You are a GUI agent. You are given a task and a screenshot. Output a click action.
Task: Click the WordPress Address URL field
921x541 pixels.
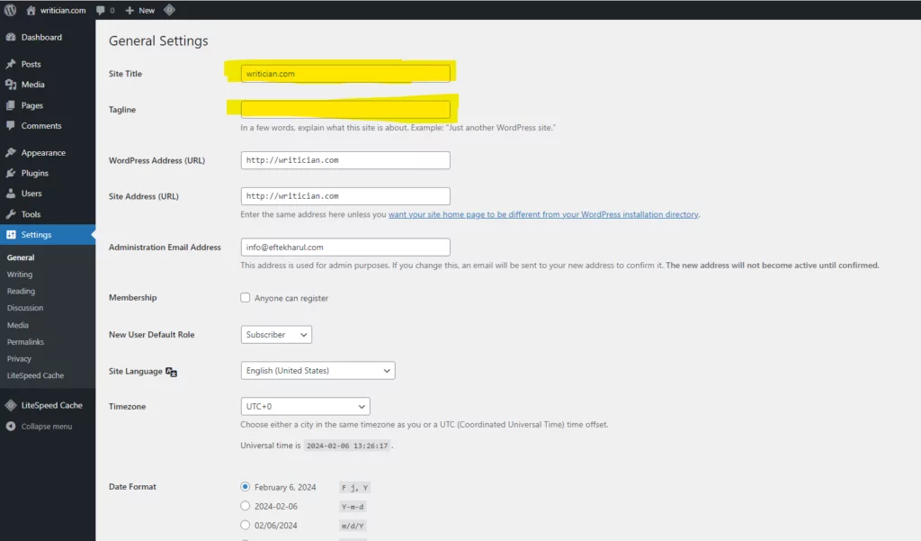[x=345, y=160]
